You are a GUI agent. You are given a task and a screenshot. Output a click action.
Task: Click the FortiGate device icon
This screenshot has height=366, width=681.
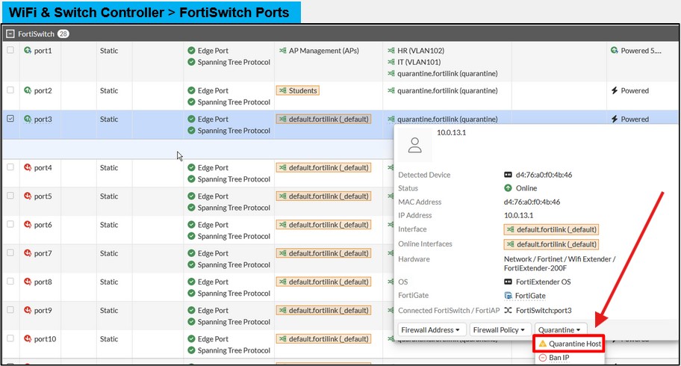pos(508,296)
